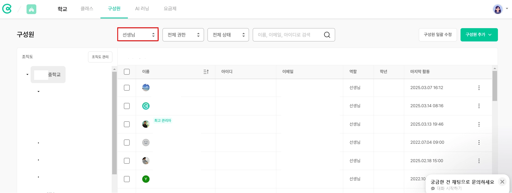
Task: Click the 구성원 일괄 수정 button
Action: pos(438,35)
